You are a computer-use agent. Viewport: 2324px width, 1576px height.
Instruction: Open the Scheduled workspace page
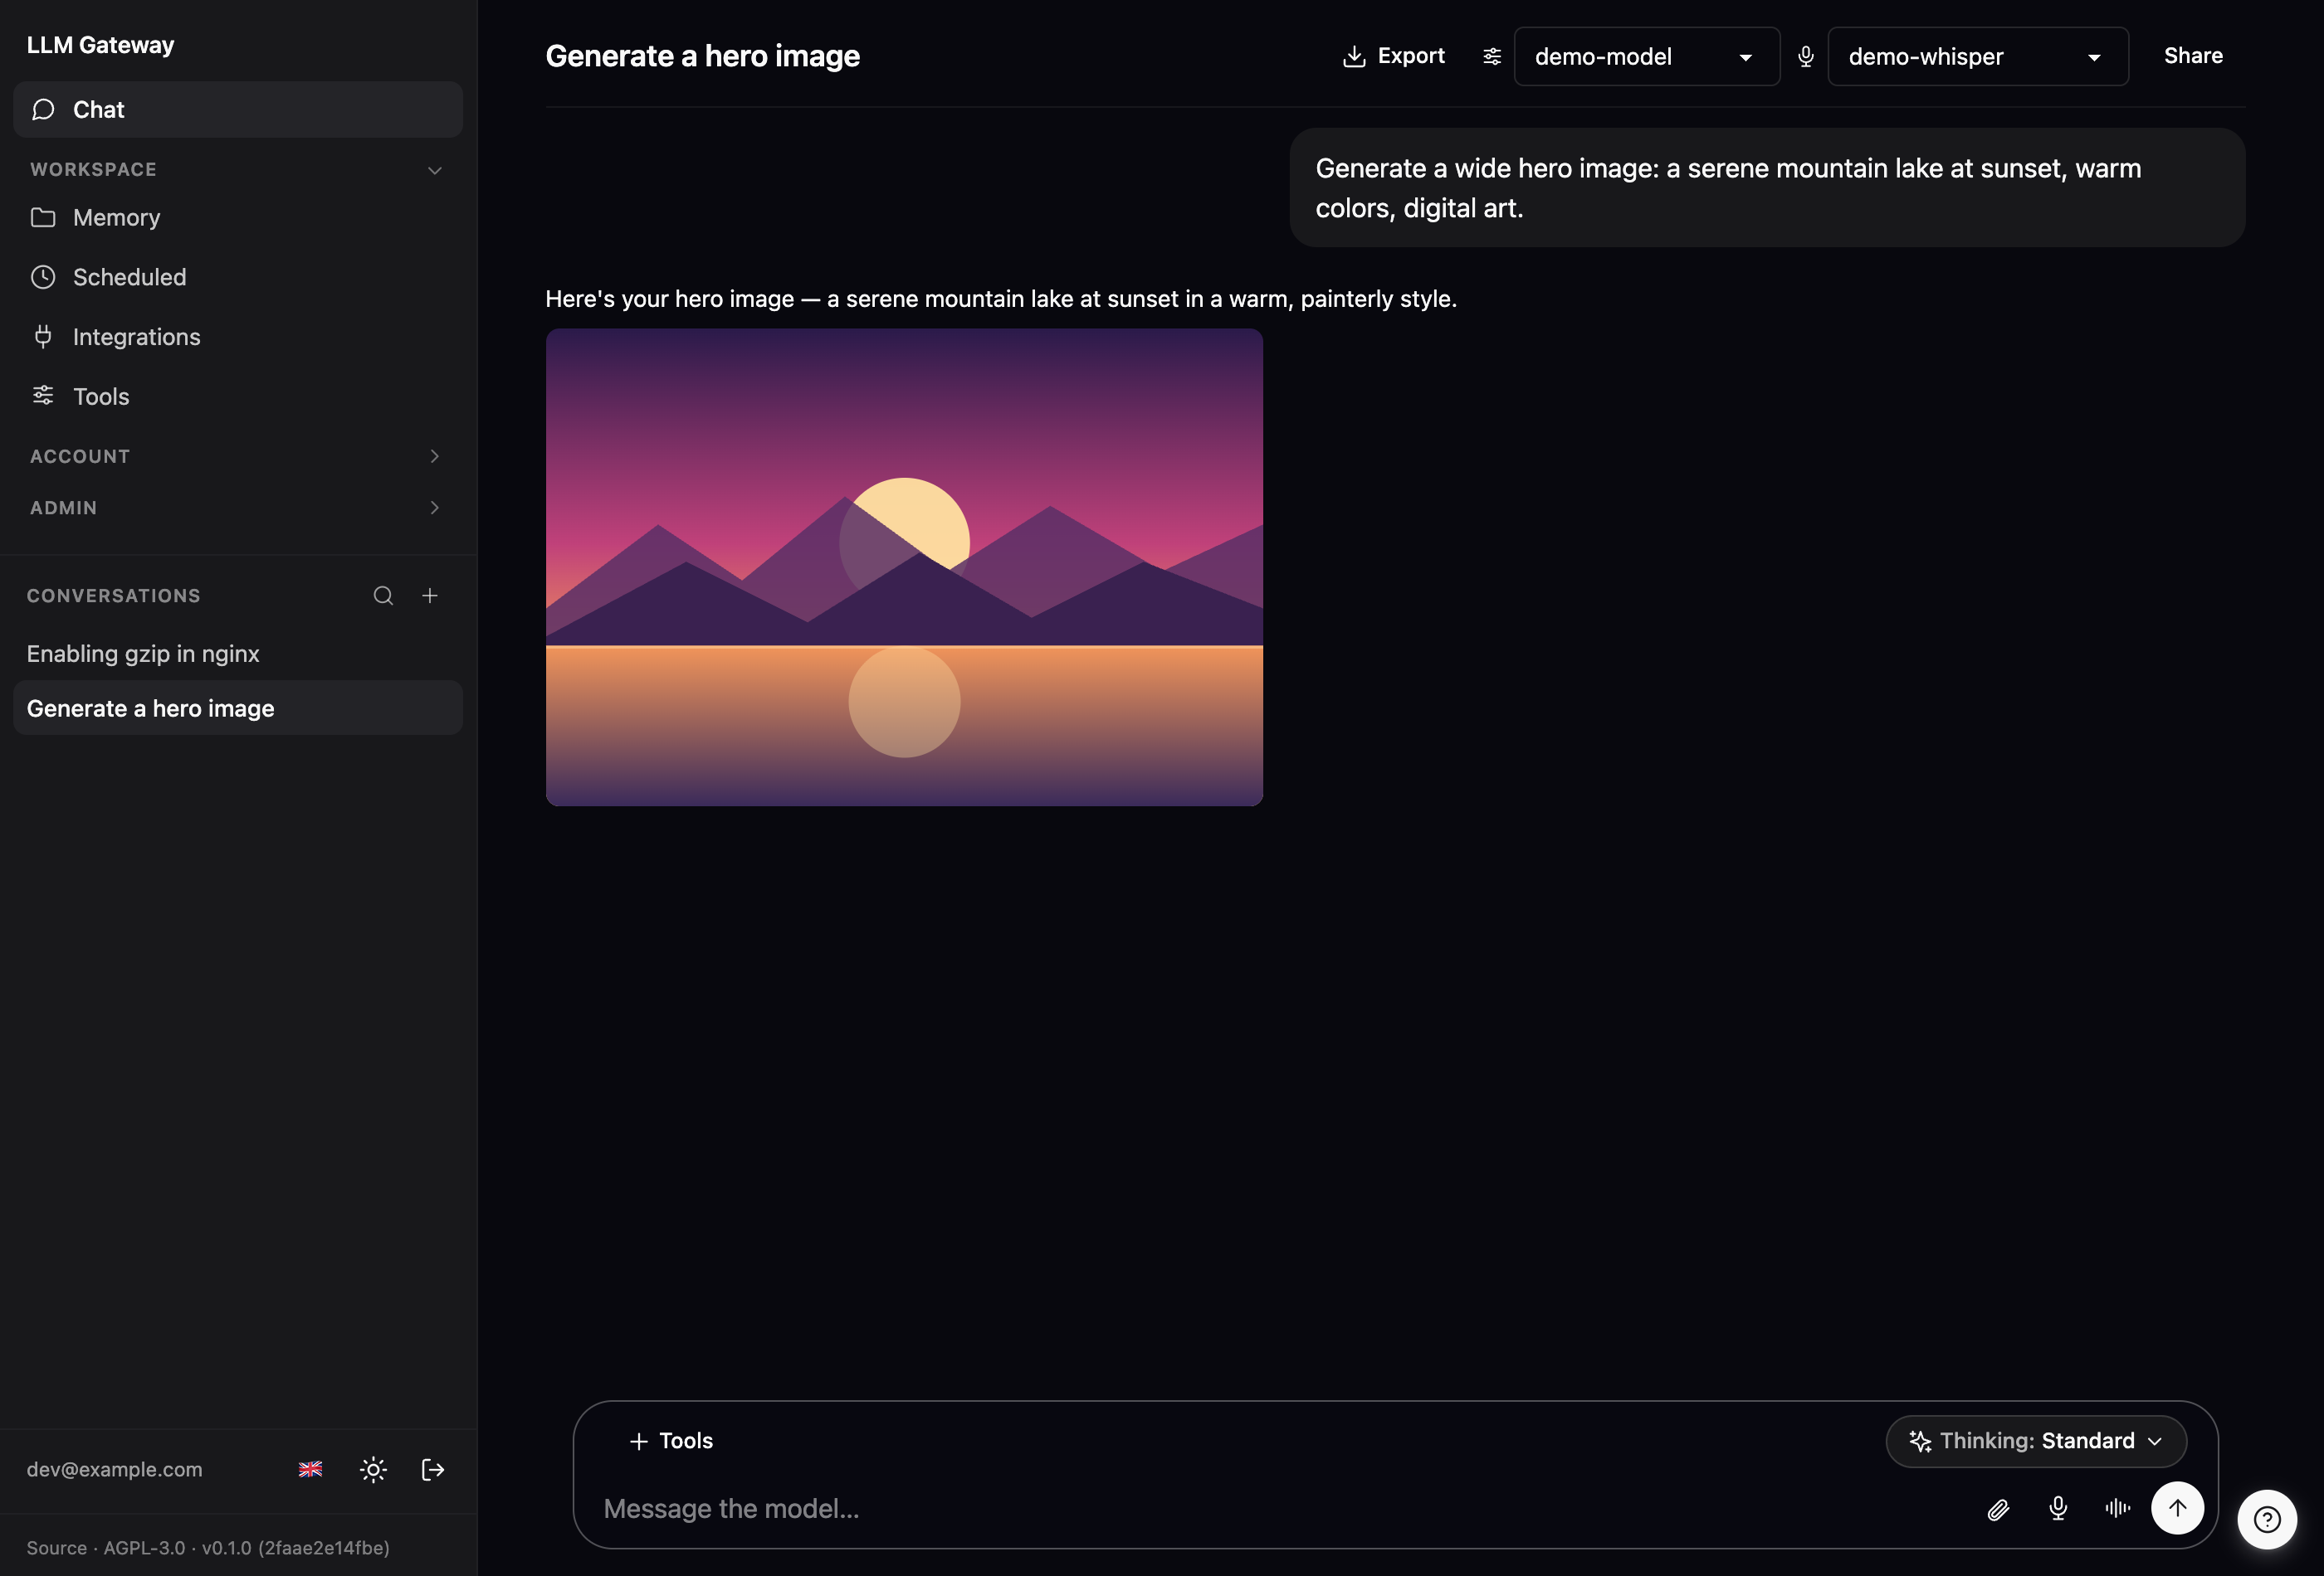point(237,277)
